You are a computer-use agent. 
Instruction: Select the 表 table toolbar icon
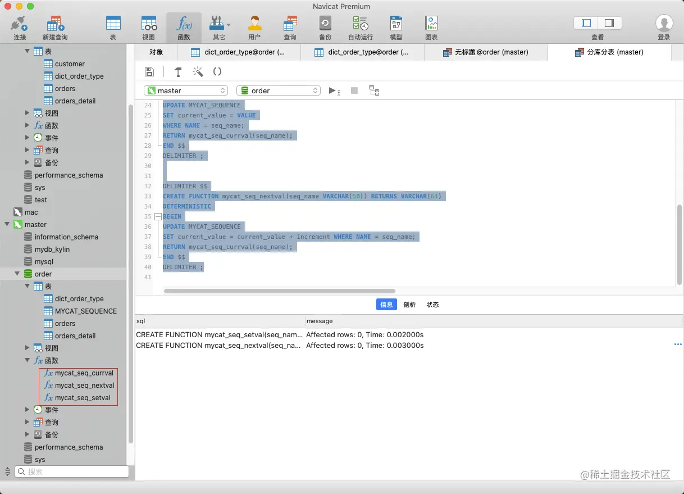click(x=113, y=27)
